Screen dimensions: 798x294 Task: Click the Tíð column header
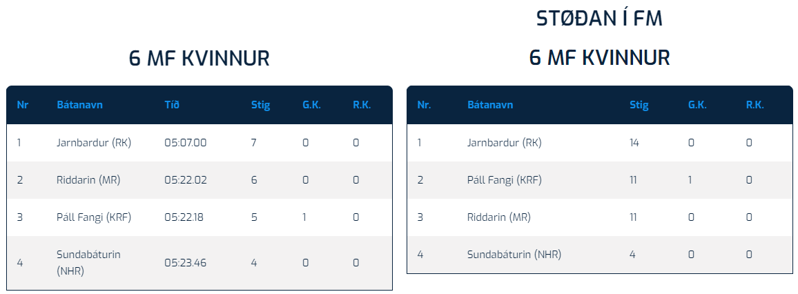tap(172, 106)
